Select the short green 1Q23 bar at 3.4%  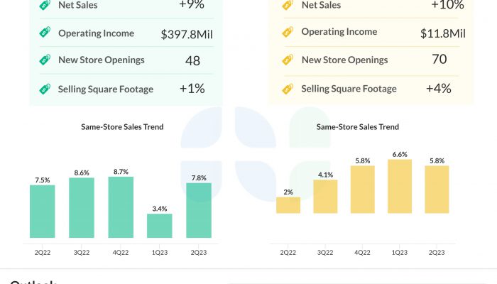(160, 225)
